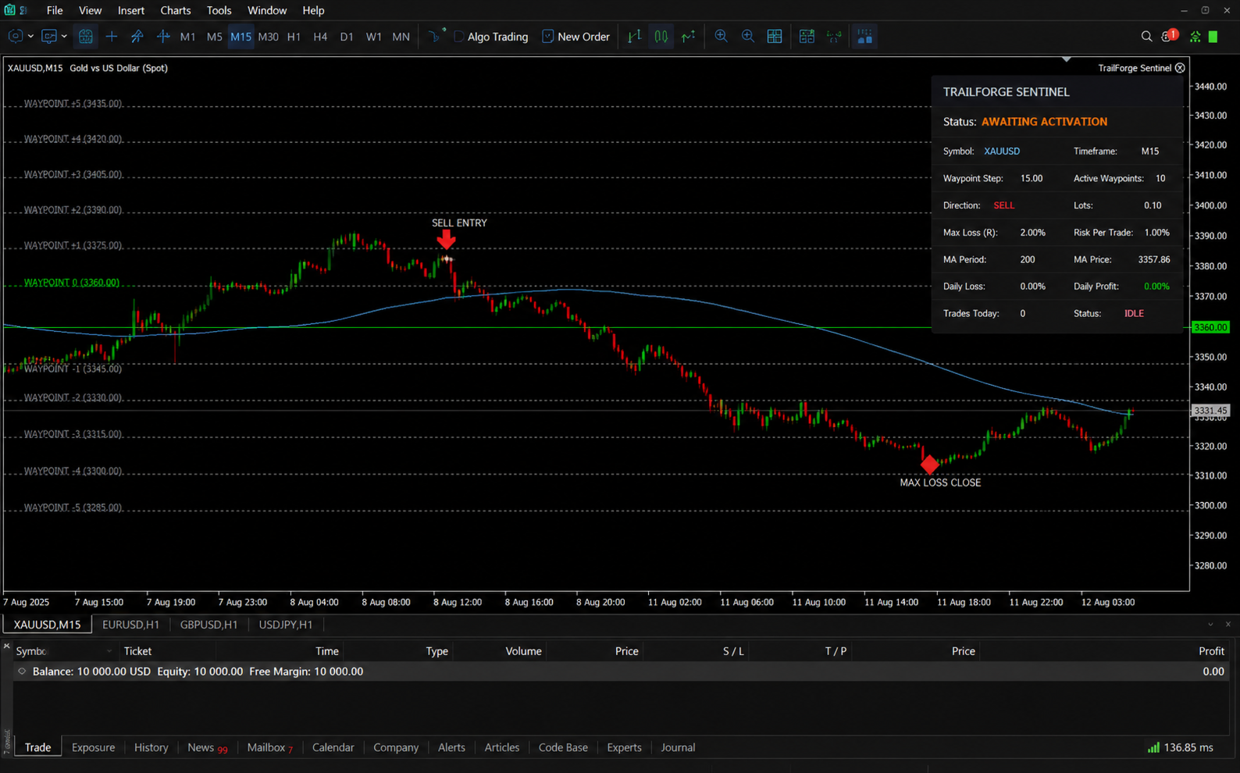Expand the Symbol column sort arrow
1240x773 pixels.
click(109, 651)
